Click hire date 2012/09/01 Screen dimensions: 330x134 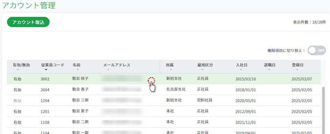pyautogui.click(x=245, y=112)
